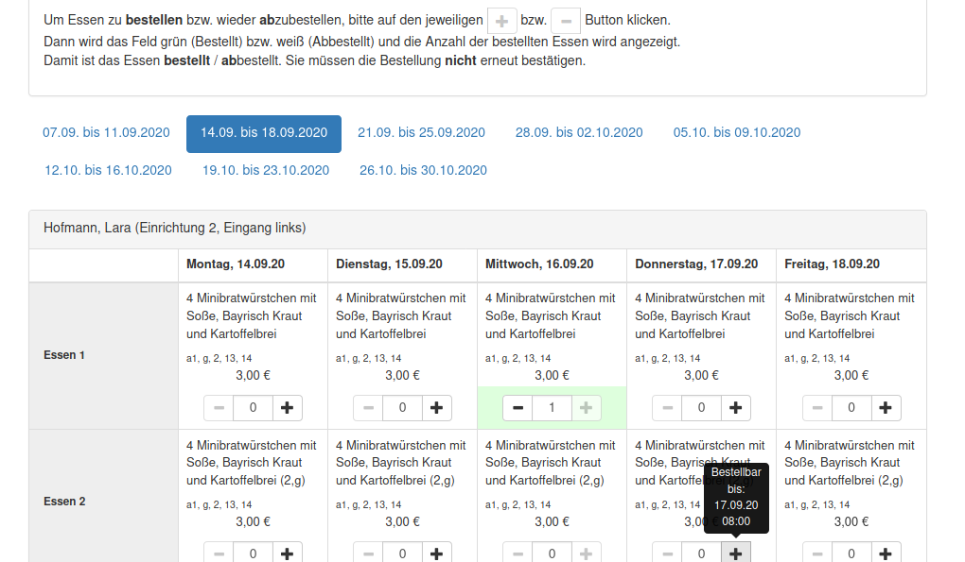
Task: Click minus for Essen 1 on Freitag
Action: tap(817, 408)
